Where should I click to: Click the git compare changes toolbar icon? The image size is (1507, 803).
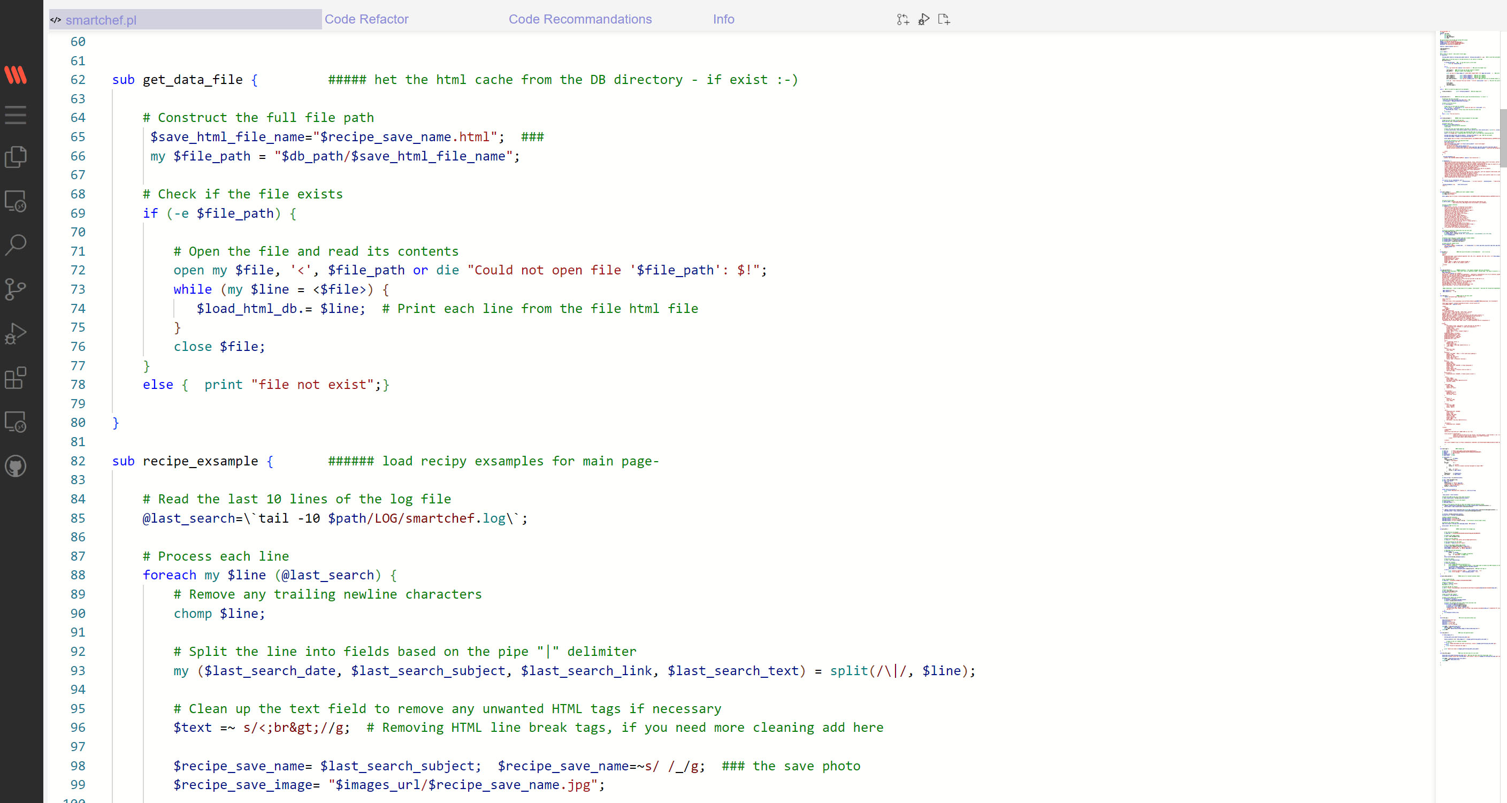point(902,19)
